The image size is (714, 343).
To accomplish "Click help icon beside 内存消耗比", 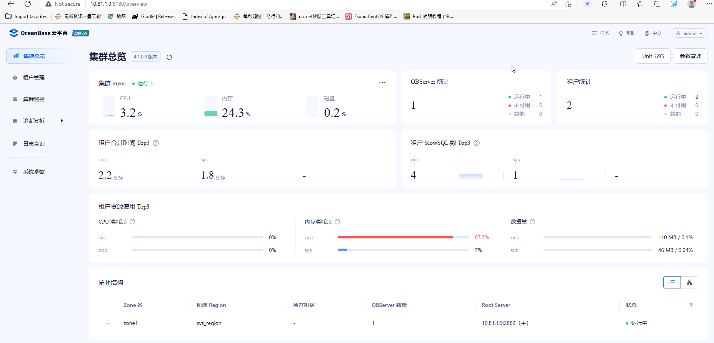I will tap(337, 222).
